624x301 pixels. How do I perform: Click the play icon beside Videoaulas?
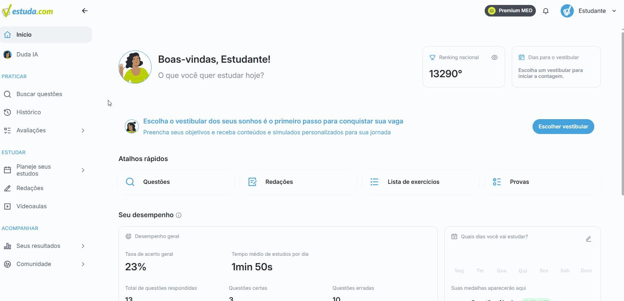pos(7,206)
